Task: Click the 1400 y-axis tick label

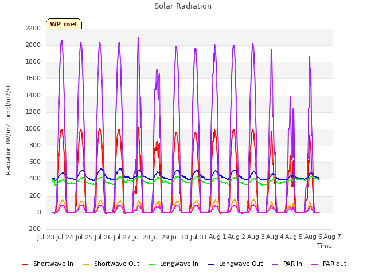Action: click(x=33, y=96)
